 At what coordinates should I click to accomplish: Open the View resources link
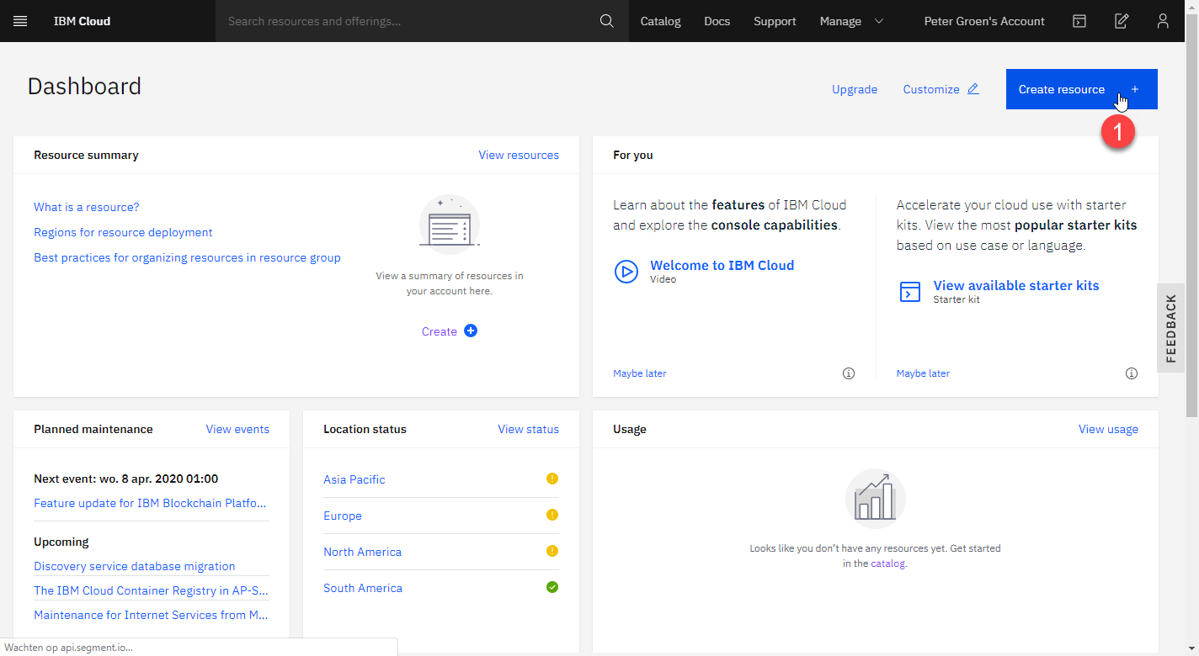coord(519,155)
